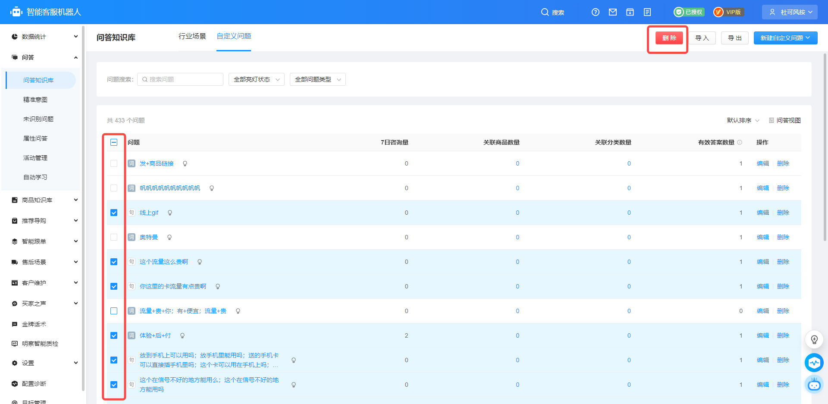Uncheck the 这个流量这么贵啊 row checkbox
Viewport: 828px width, 404px height.
114,262
